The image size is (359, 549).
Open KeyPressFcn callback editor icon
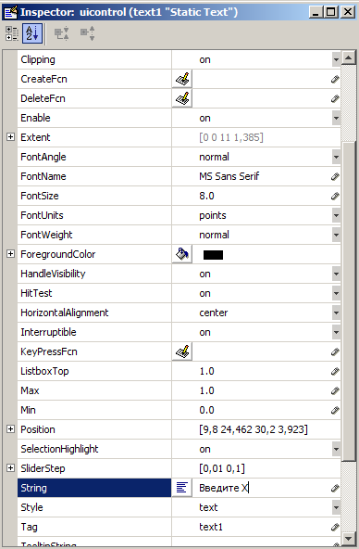point(182,351)
